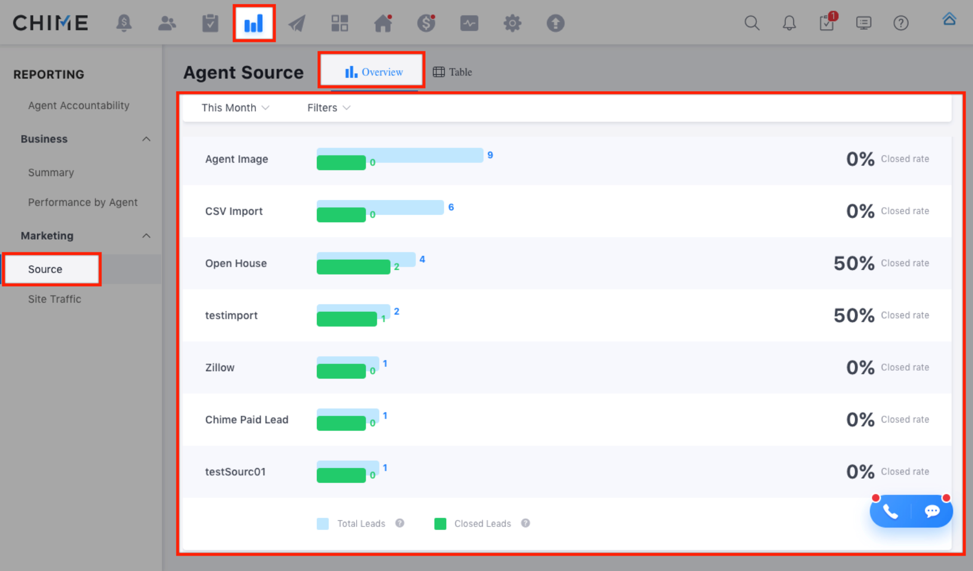The image size is (973, 571).
Task: Click the Chime Paid Lead row label
Action: coord(246,419)
